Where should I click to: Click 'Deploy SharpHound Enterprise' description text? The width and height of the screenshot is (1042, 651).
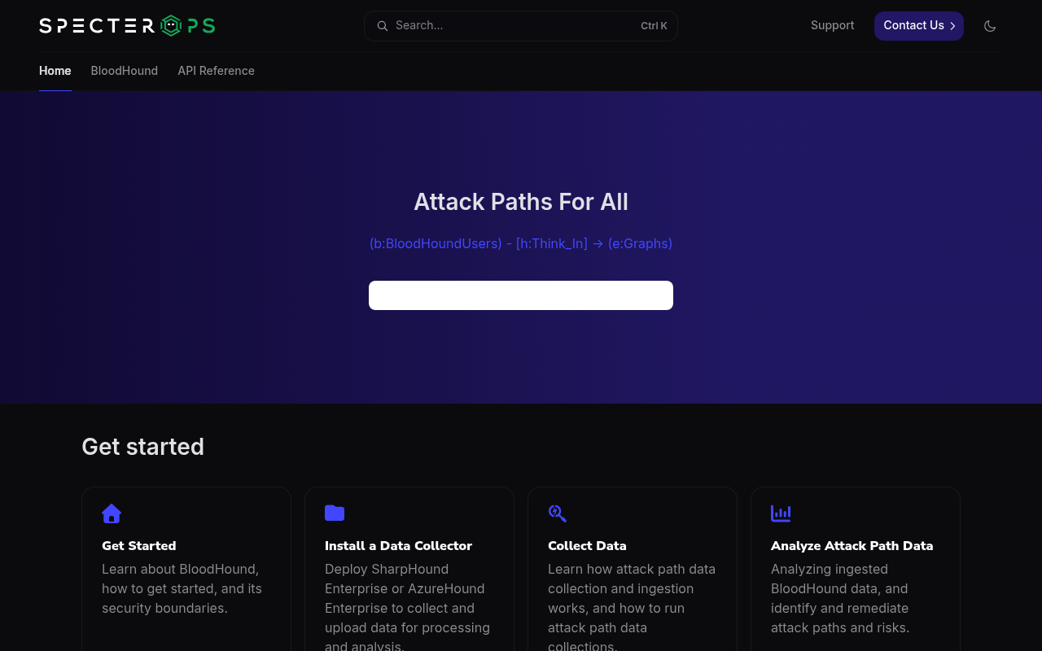(407, 608)
